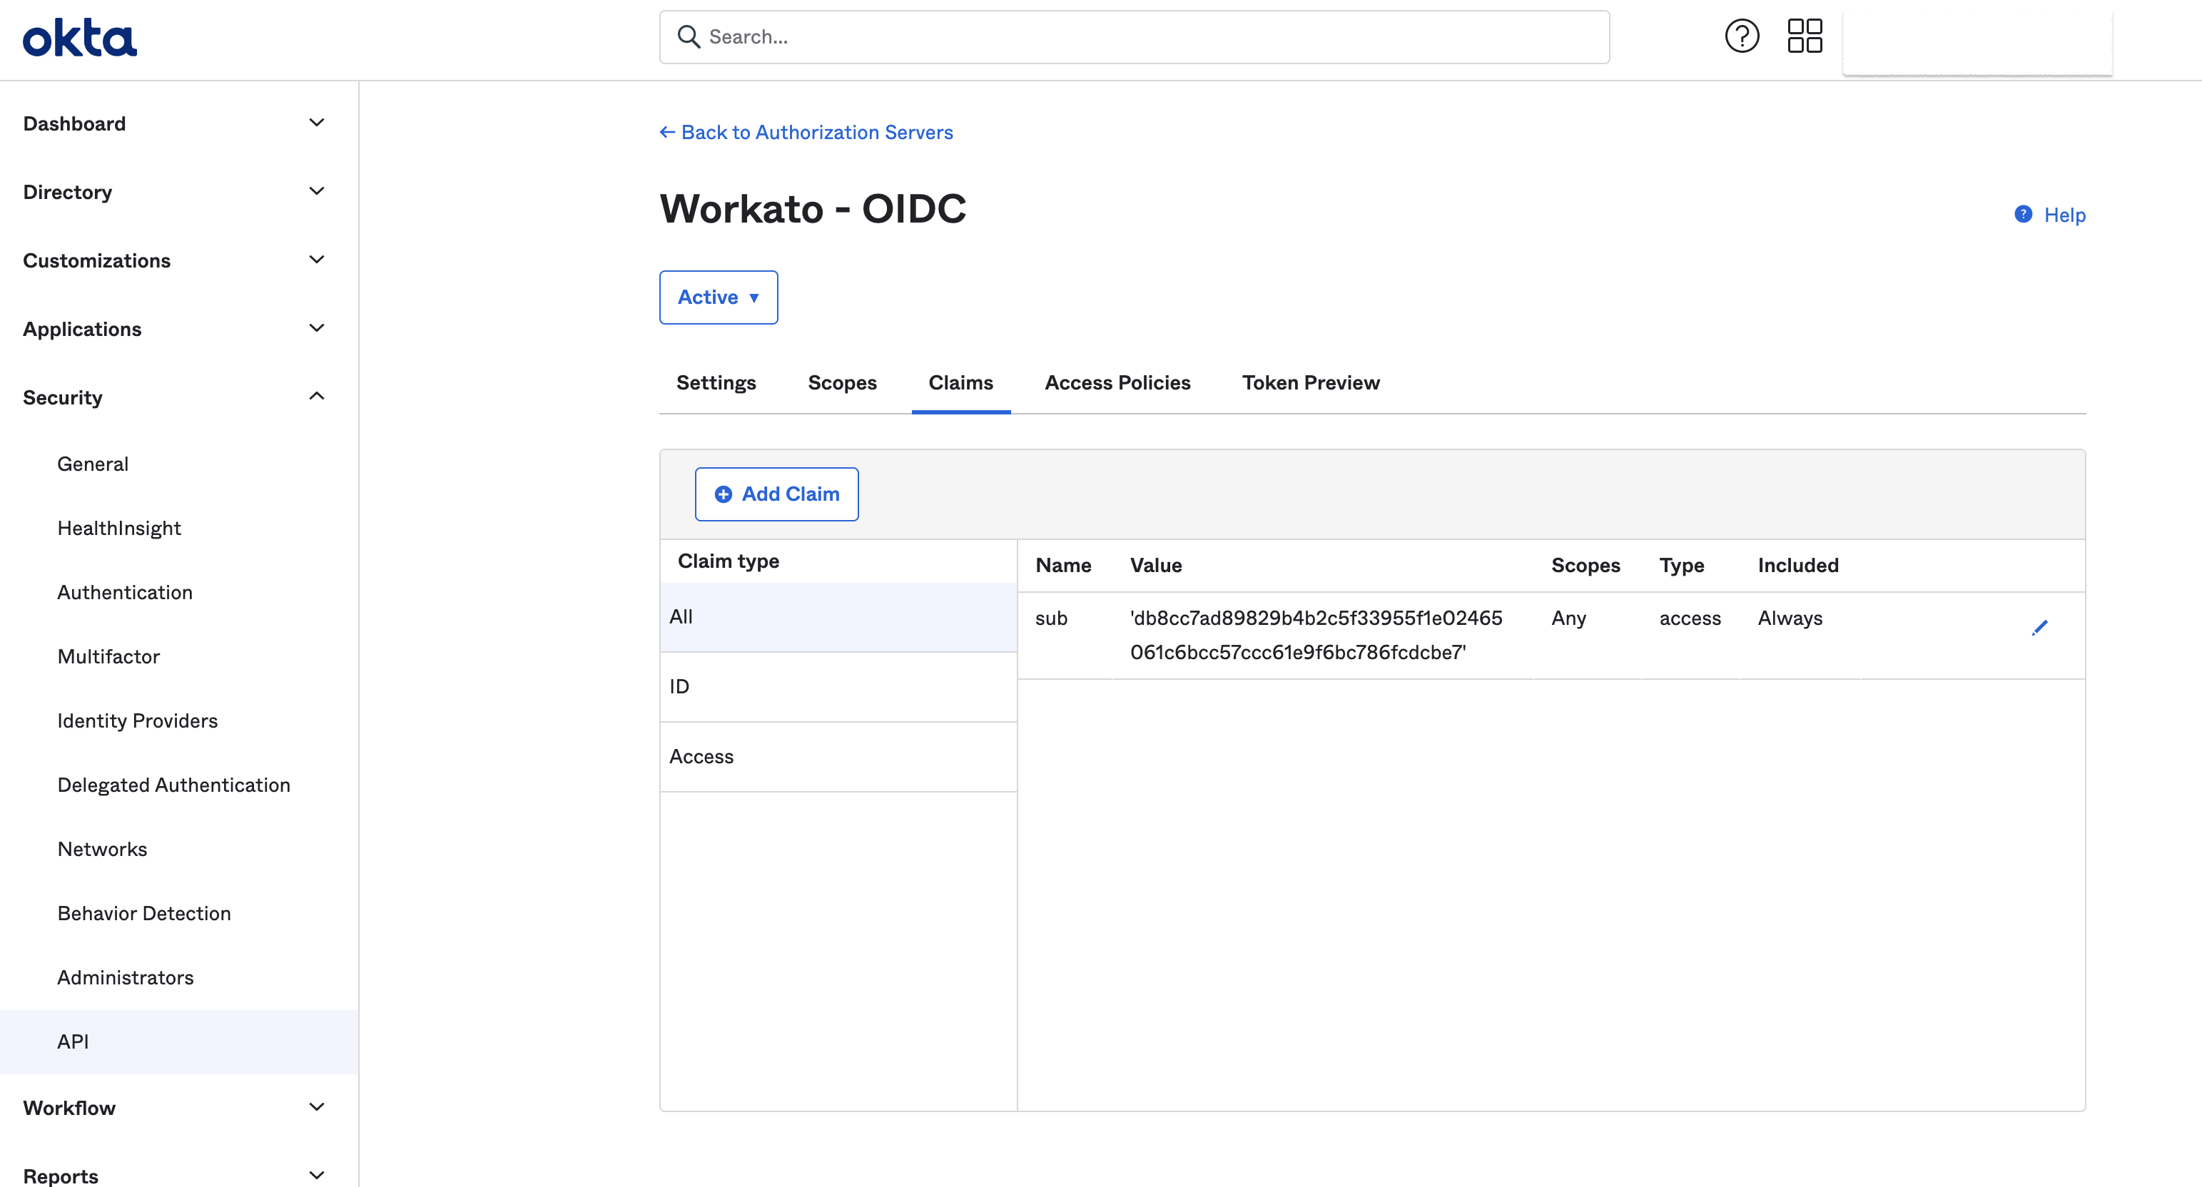Switch to the Settings tab

(x=716, y=383)
